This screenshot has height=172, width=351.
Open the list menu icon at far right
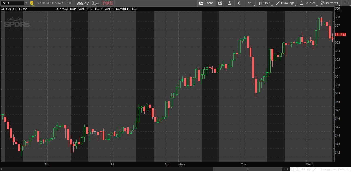click(346, 3)
